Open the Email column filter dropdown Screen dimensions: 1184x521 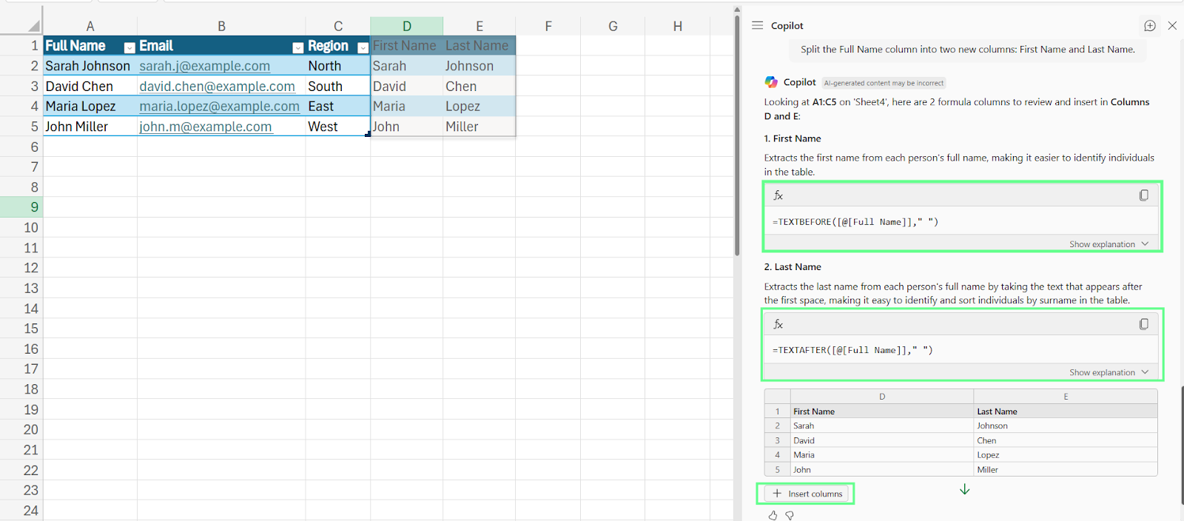pos(297,47)
